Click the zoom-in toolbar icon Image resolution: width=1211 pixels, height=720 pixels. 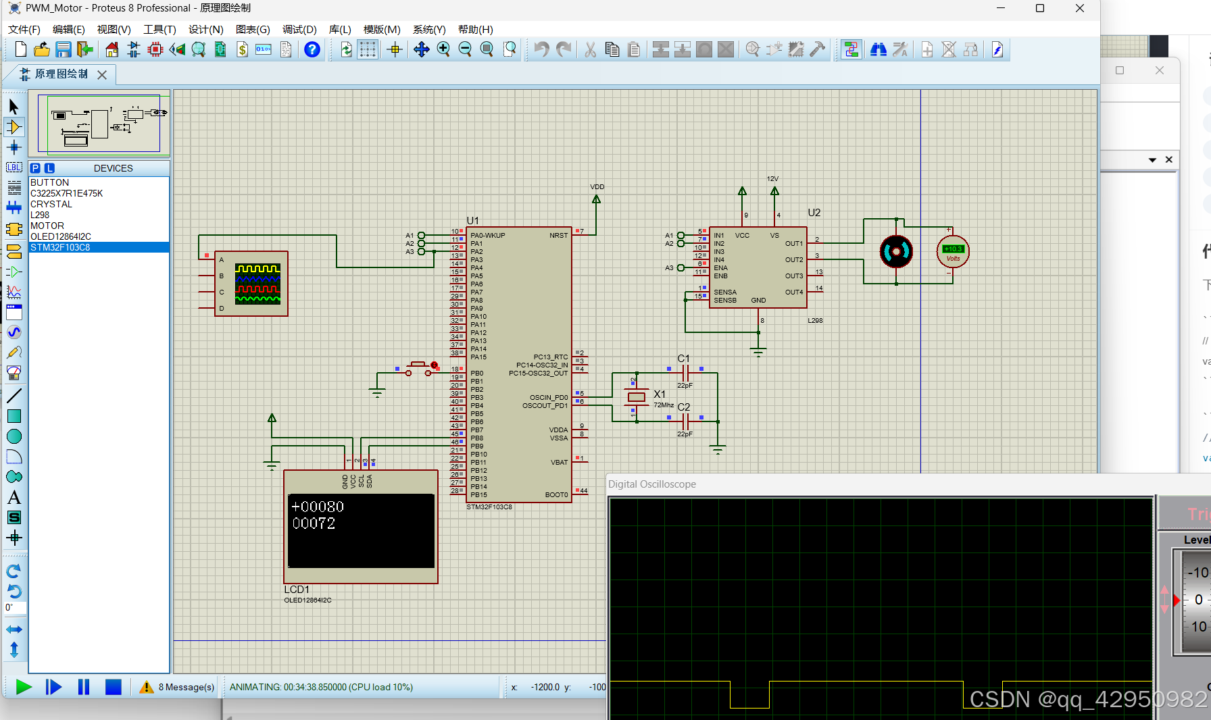[443, 49]
